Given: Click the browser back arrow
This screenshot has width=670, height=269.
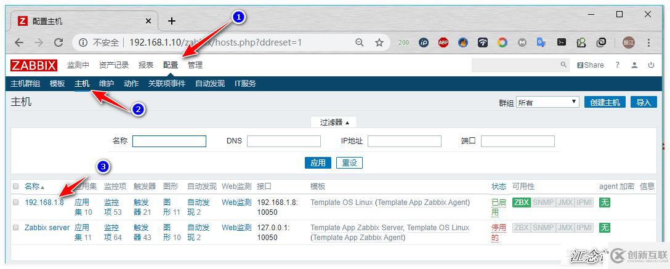Looking at the screenshot, I should coord(19,42).
